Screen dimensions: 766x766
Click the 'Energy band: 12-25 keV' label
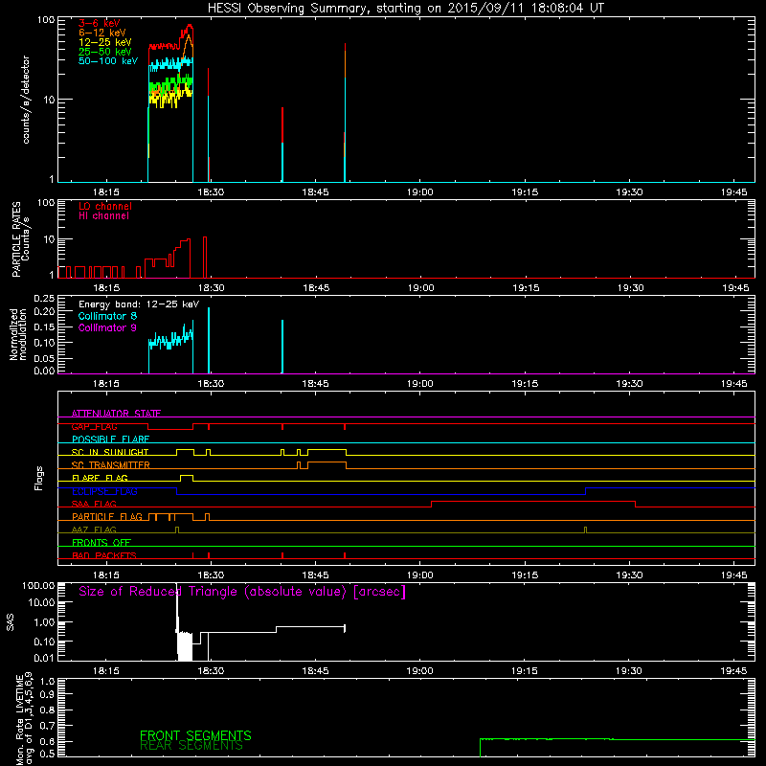tap(139, 304)
